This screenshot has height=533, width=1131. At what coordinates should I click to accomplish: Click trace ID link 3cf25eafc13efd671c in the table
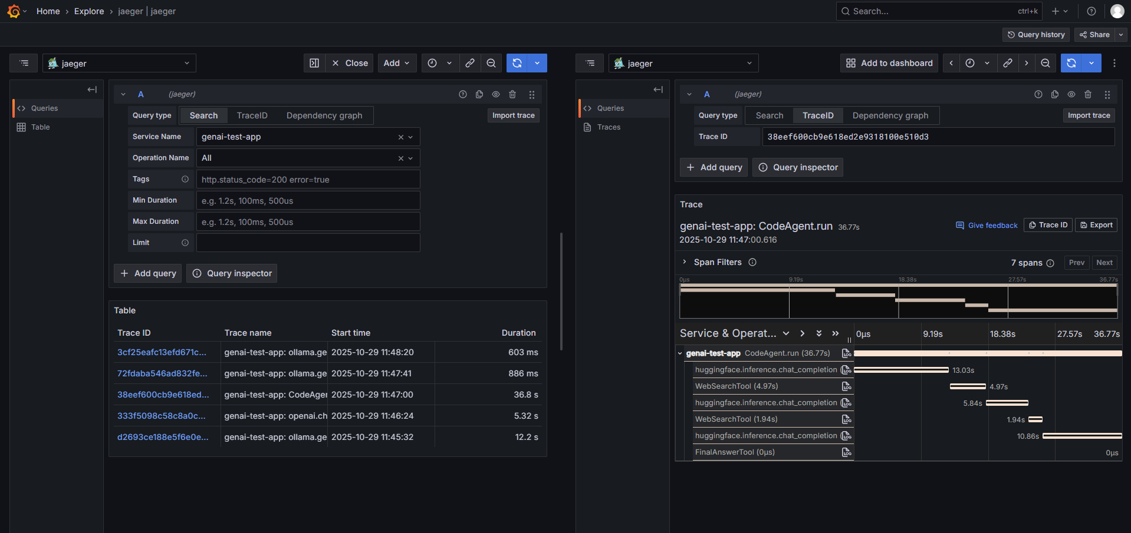(x=162, y=352)
